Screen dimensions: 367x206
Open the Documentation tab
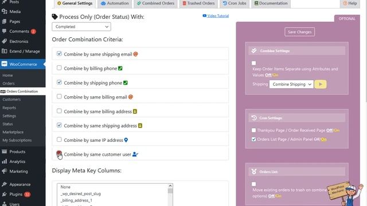pos(271,3)
